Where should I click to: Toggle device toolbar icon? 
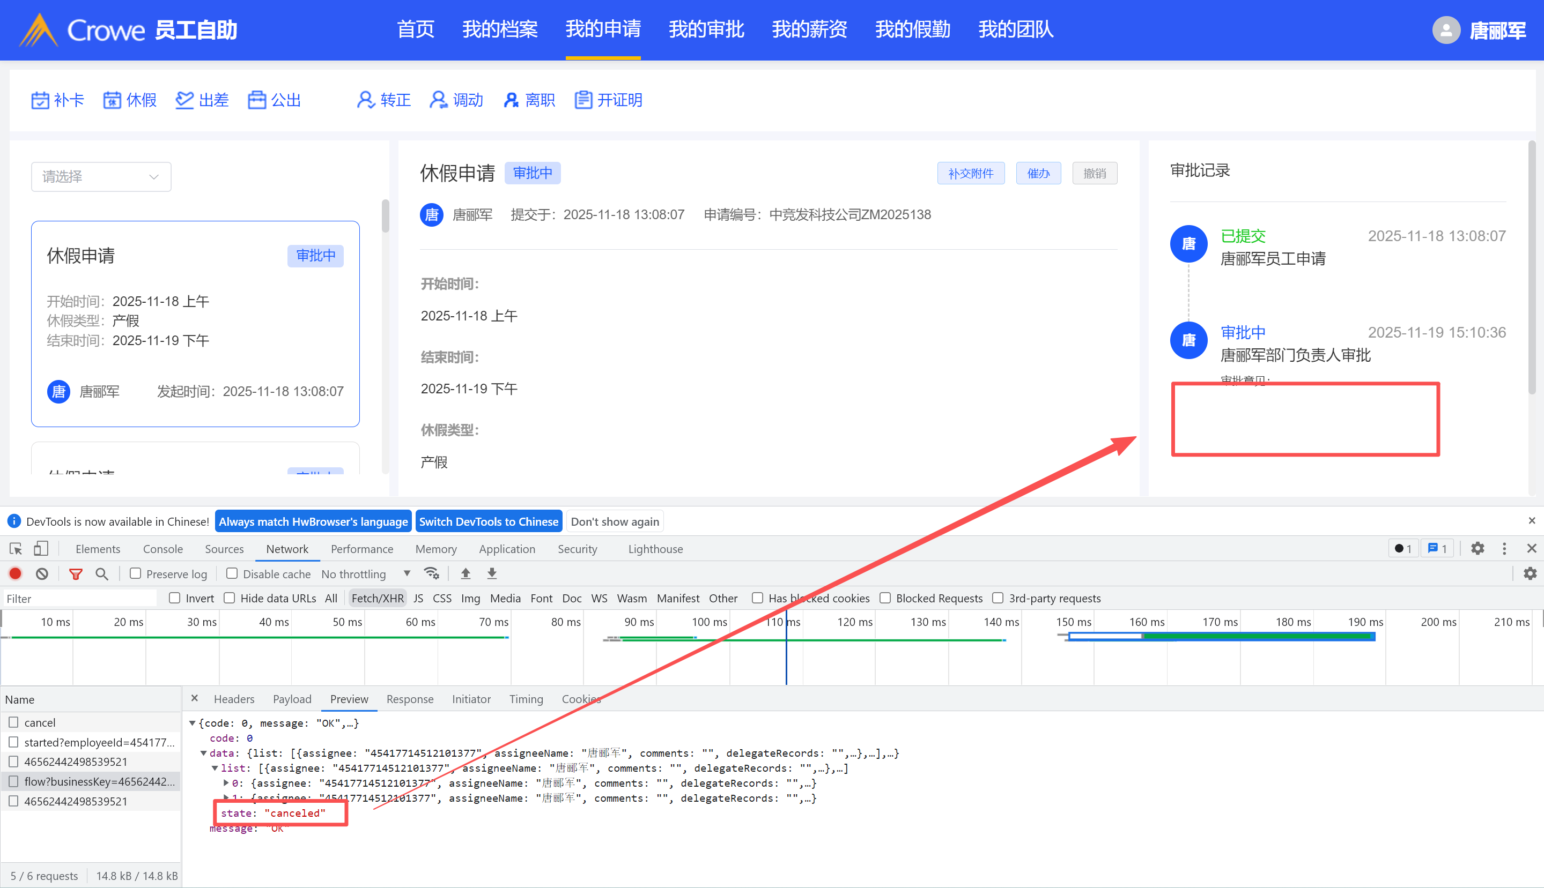pos(41,549)
